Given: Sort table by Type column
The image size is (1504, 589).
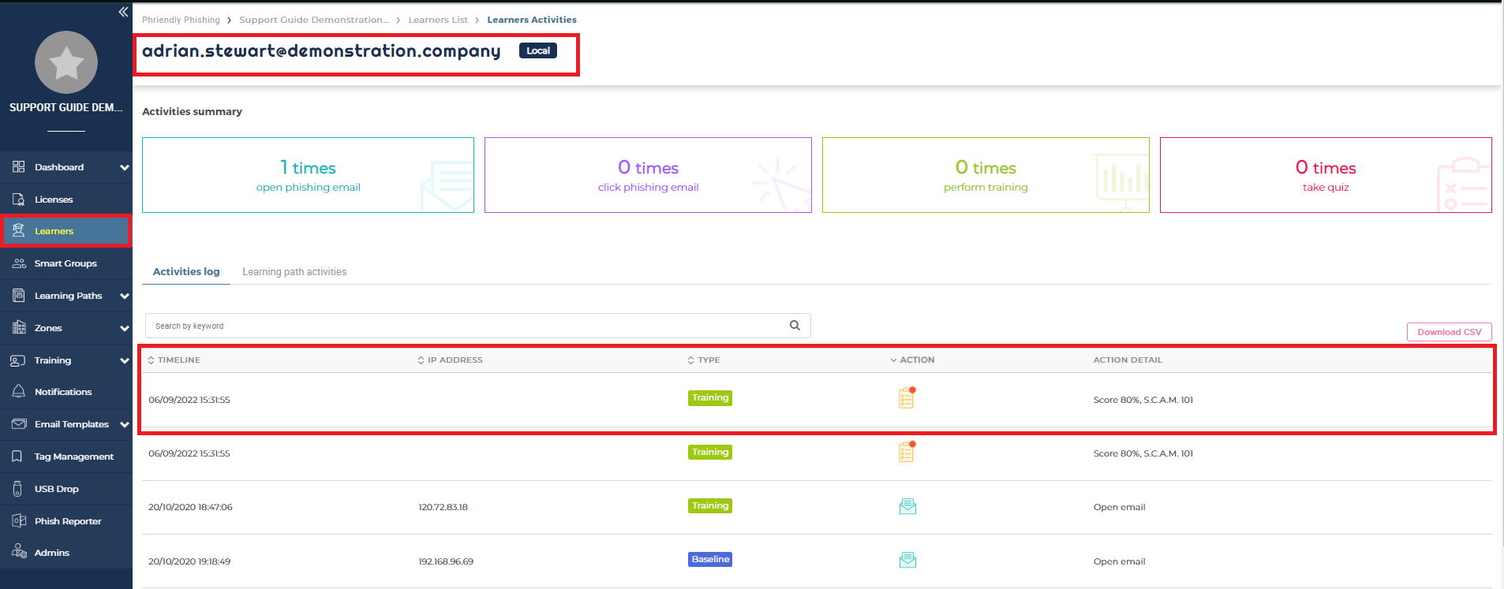Looking at the screenshot, I should (x=703, y=360).
